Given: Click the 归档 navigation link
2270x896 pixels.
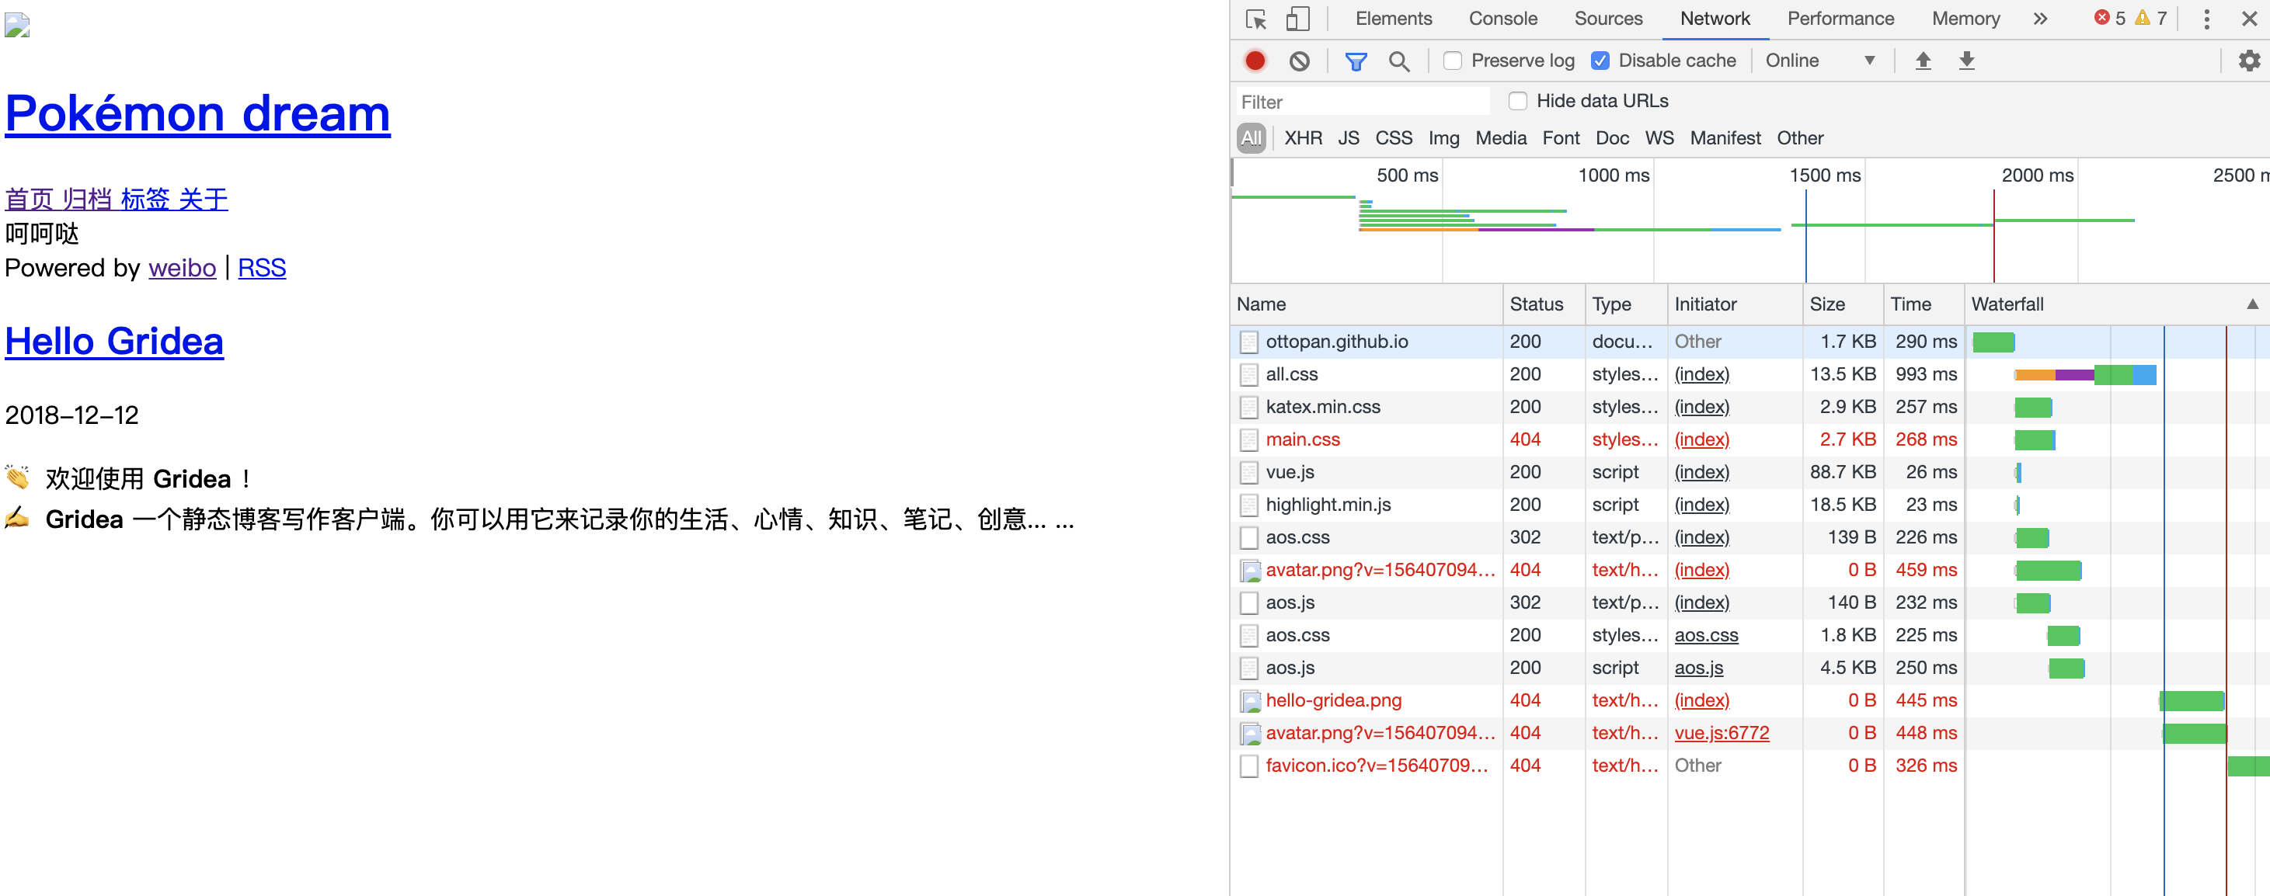Looking at the screenshot, I should 86,199.
